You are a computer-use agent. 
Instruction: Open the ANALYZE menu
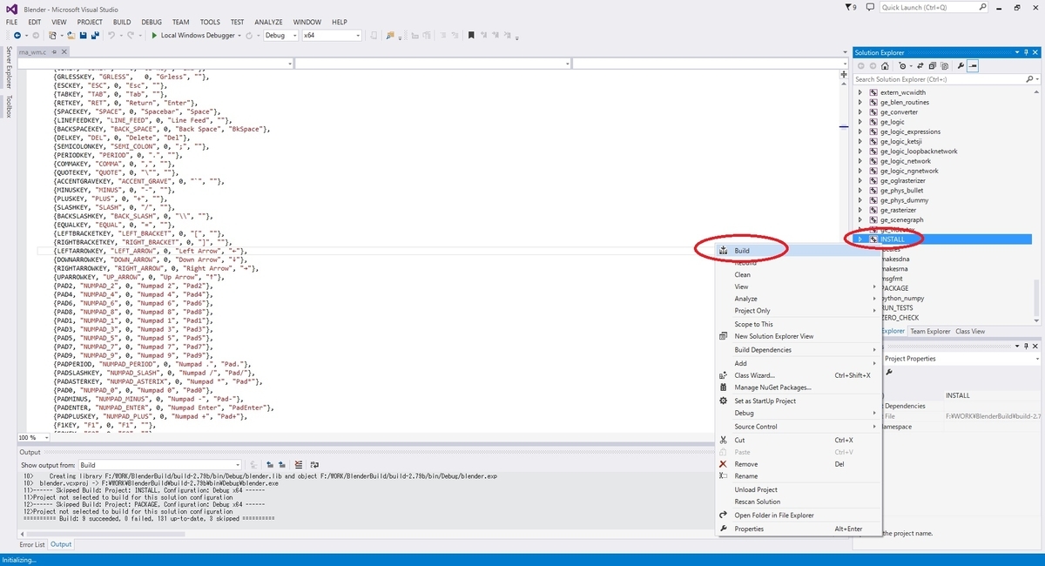pos(268,22)
